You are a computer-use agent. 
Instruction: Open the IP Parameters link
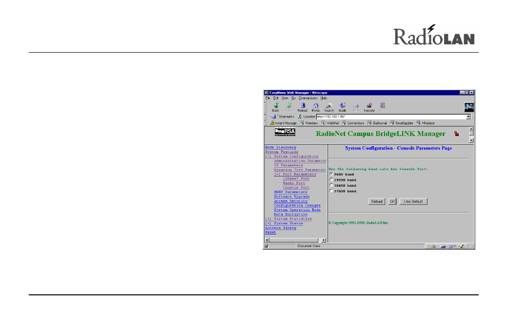[289, 165]
